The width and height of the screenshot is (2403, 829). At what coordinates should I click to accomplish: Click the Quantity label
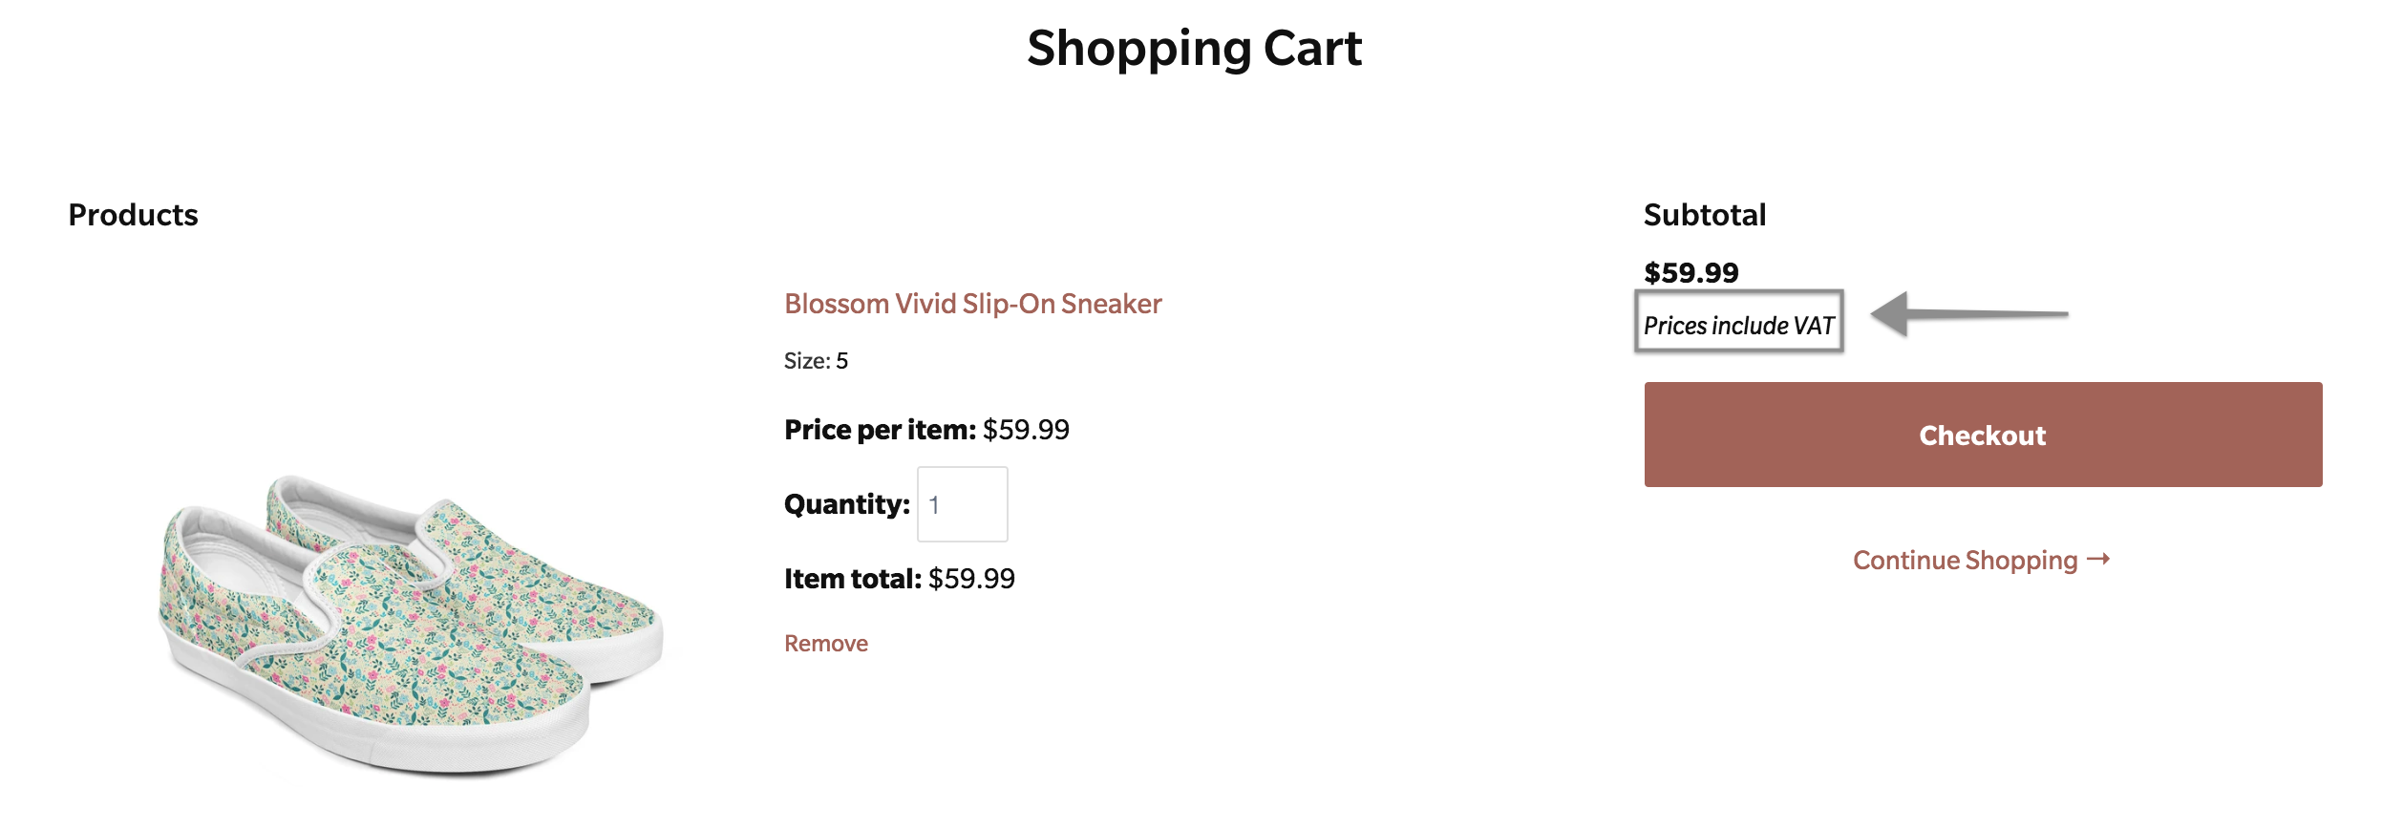(x=846, y=504)
